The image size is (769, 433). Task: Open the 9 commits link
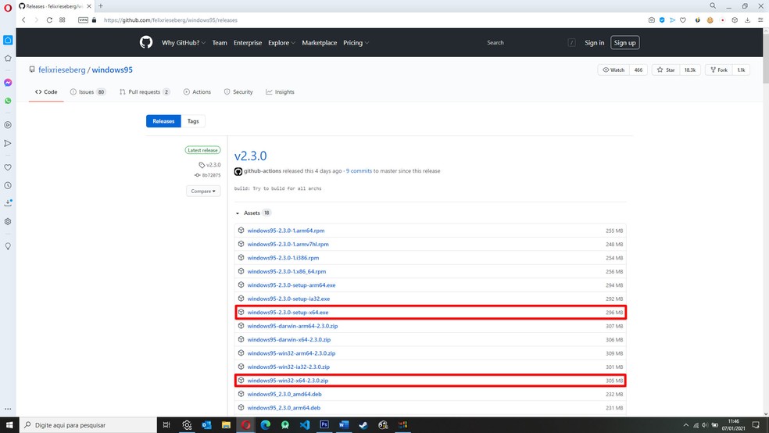[359, 171]
